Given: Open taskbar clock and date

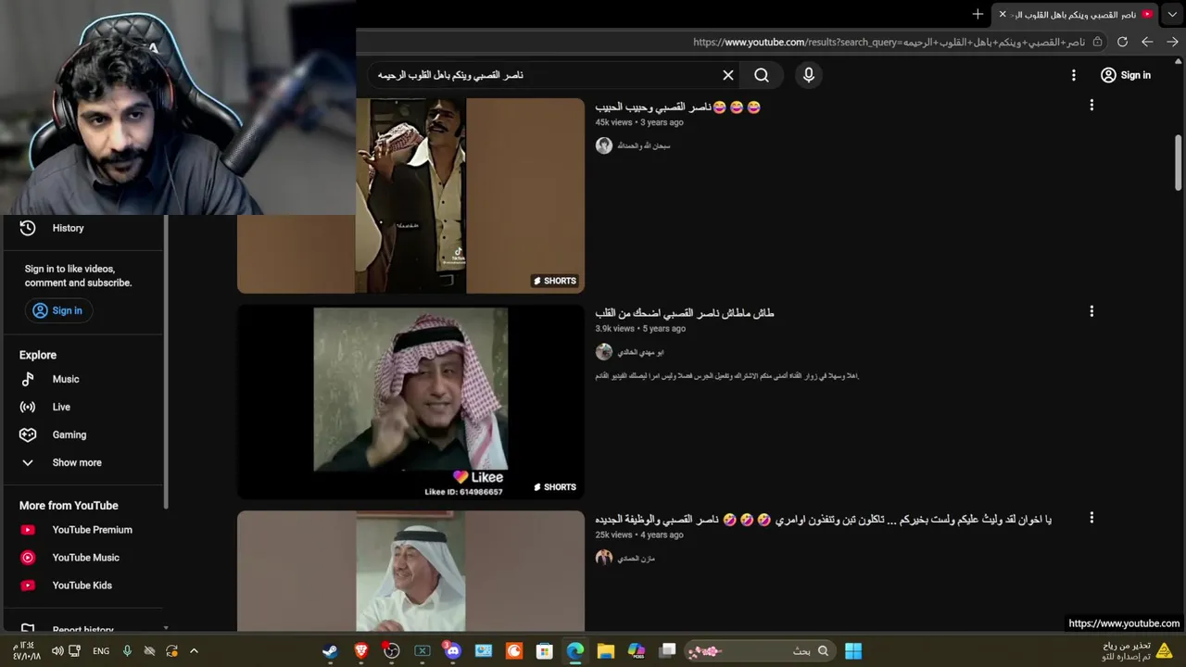Looking at the screenshot, I should click(26, 650).
